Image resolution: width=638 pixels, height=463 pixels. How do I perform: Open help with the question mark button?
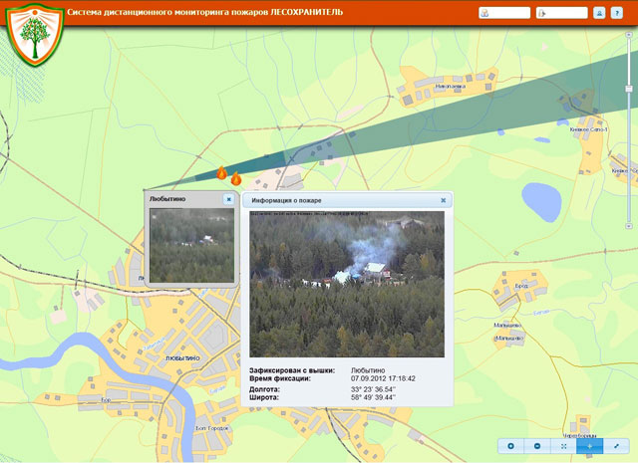[x=617, y=13]
